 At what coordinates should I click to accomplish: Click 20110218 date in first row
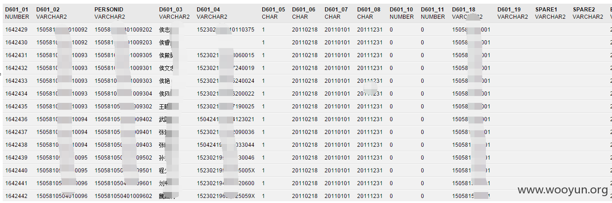(x=304, y=30)
